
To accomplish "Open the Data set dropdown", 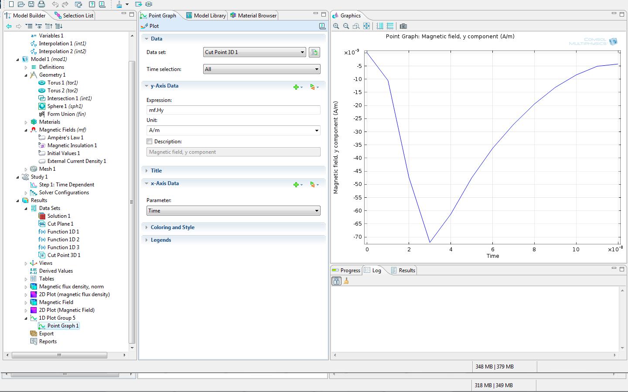I will (x=255, y=52).
